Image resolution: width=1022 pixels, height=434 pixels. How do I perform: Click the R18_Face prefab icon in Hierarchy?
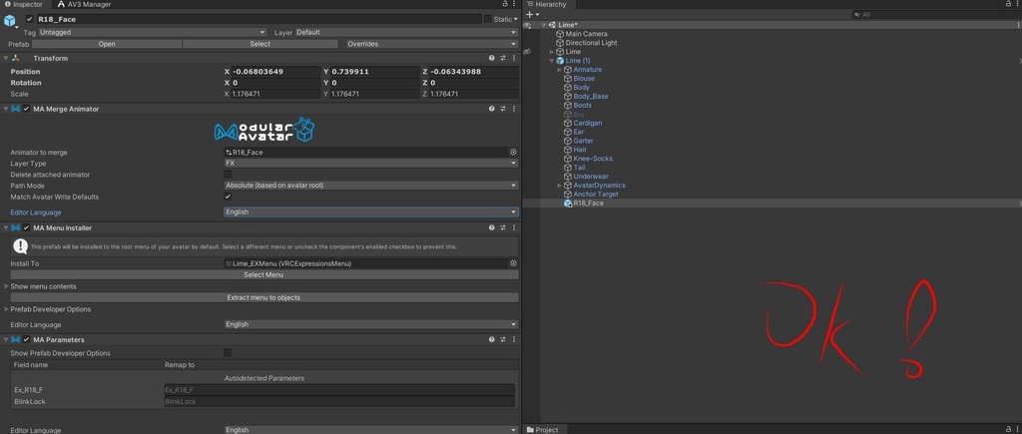[568, 203]
